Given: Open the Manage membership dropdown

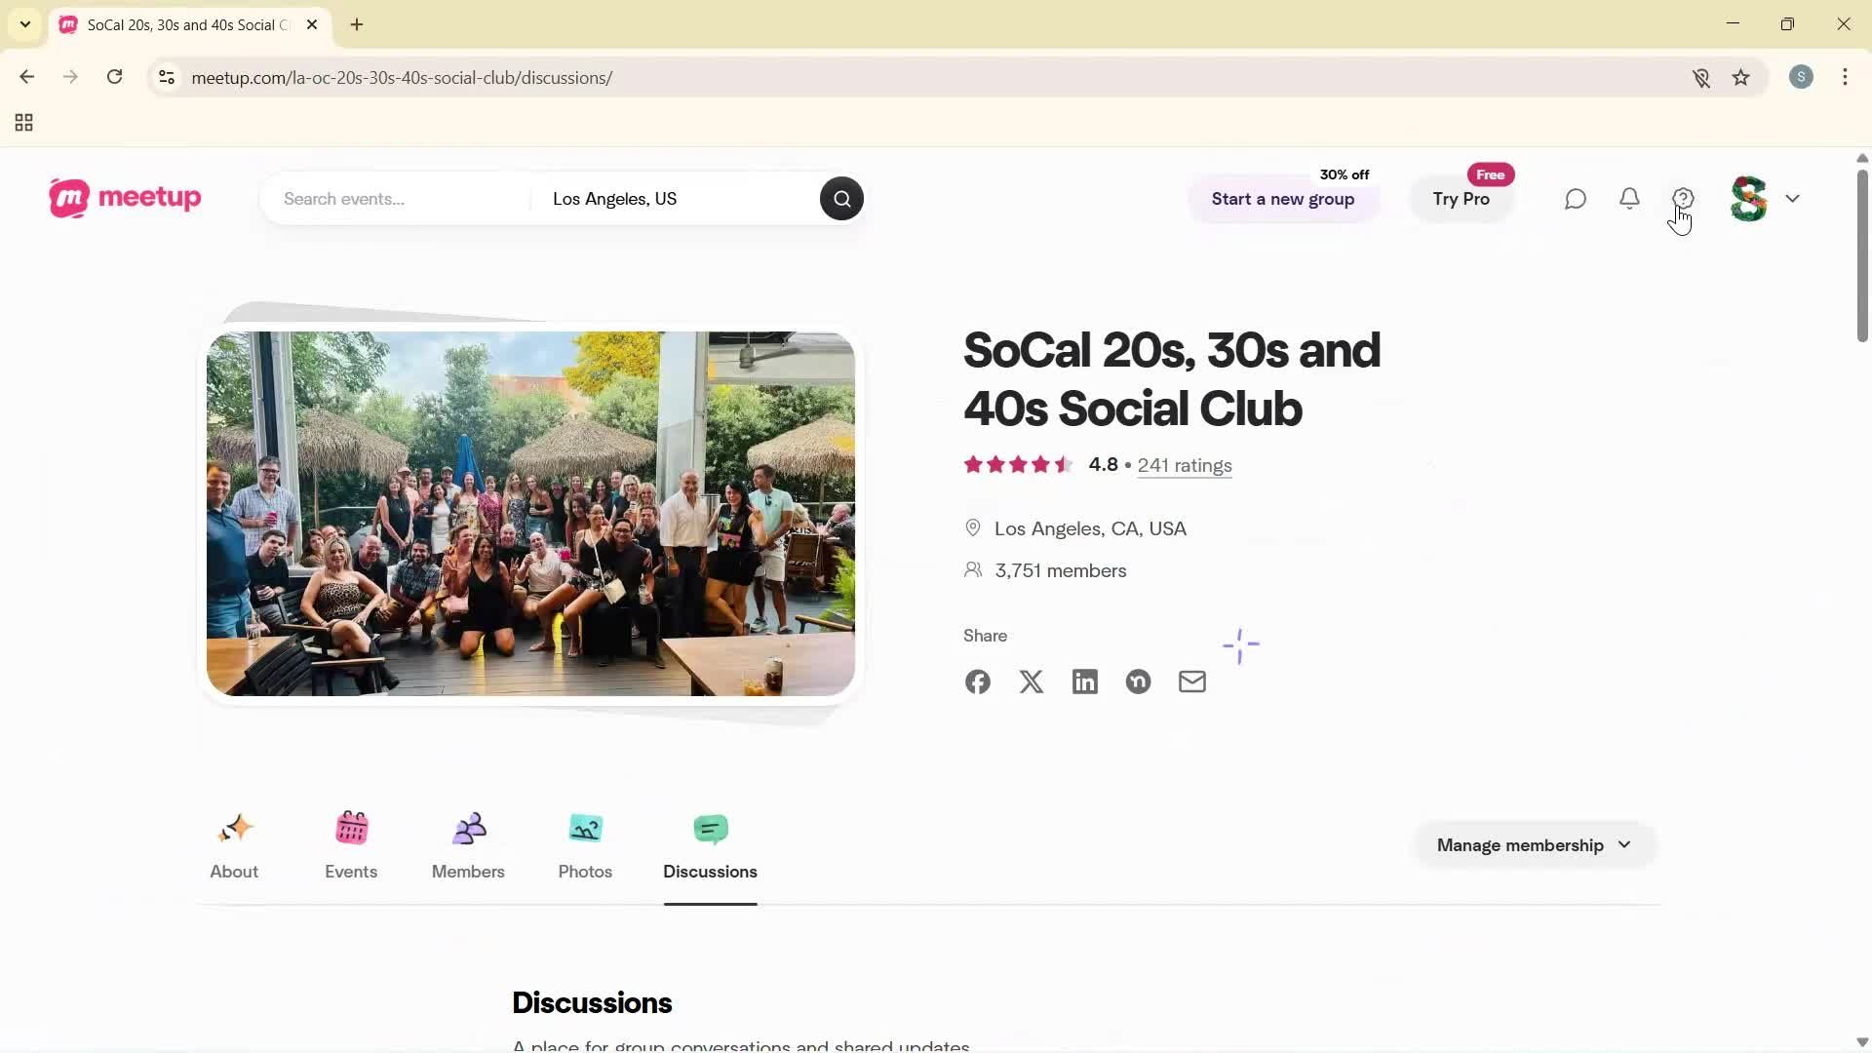Looking at the screenshot, I should tap(1533, 844).
